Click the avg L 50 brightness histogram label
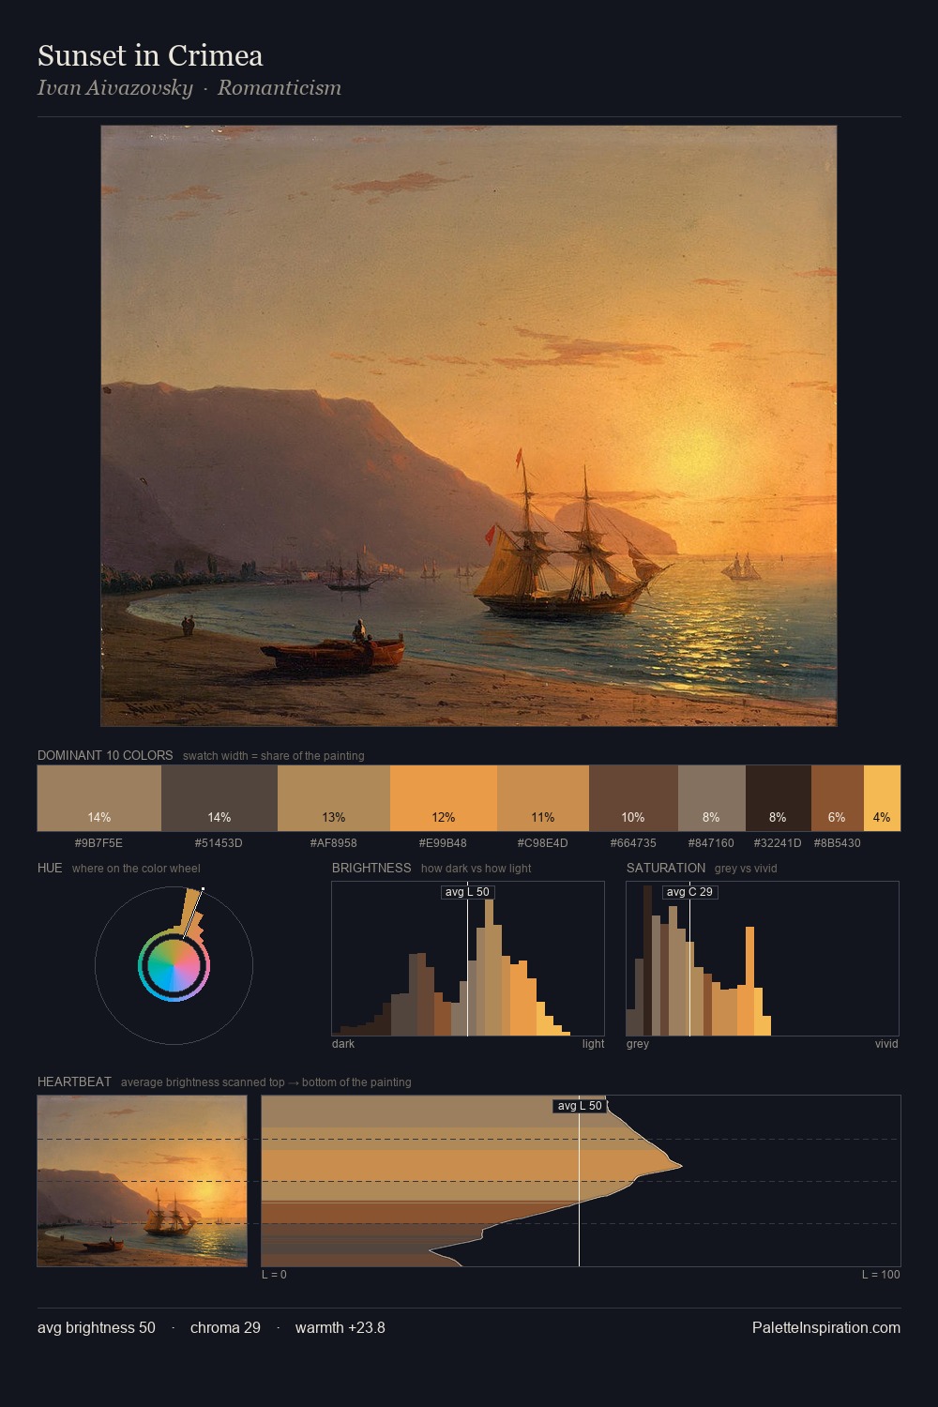The image size is (938, 1407). point(467,892)
